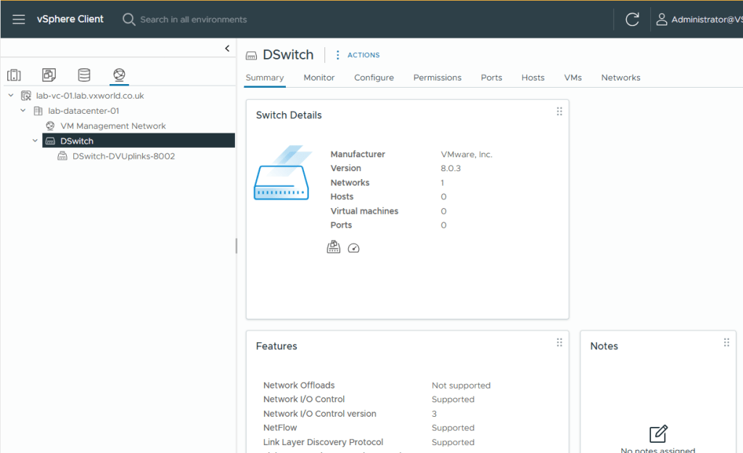Open the hamburger navigation menu
Screen dimensions: 743x453
[19, 20]
